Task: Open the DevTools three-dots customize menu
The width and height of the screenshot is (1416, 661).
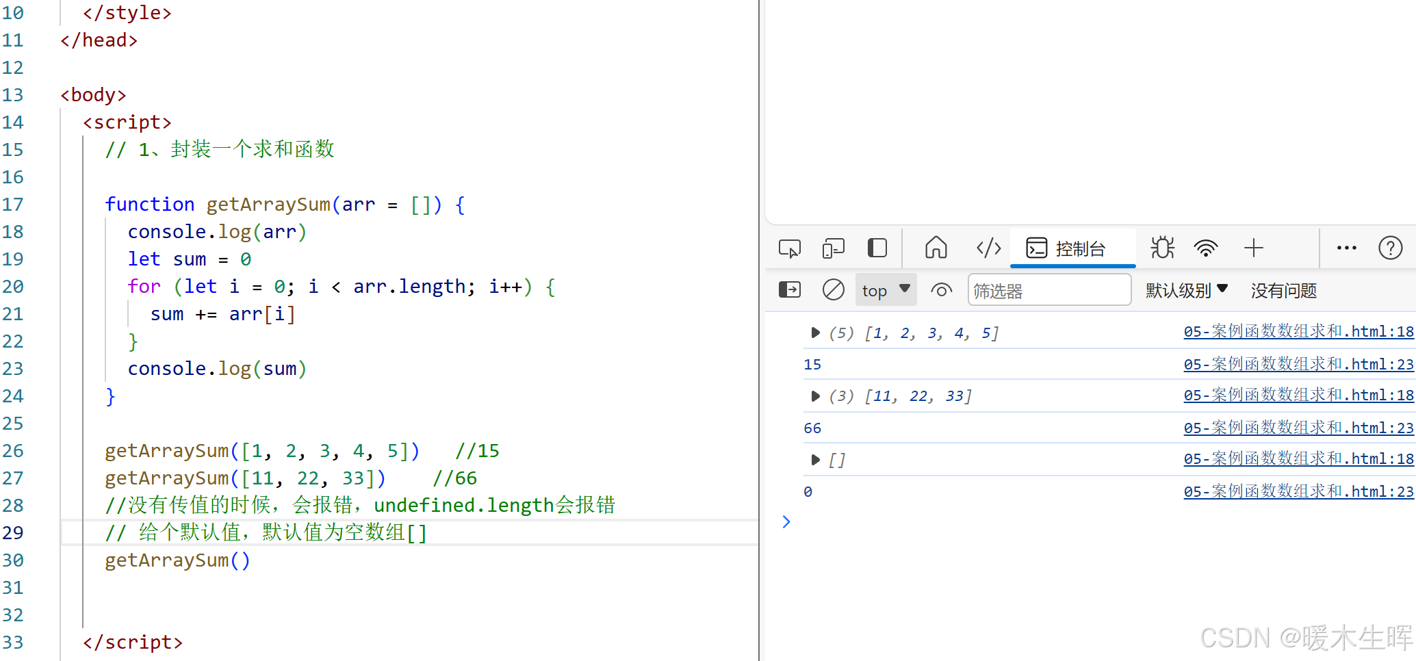Action: pos(1346,248)
